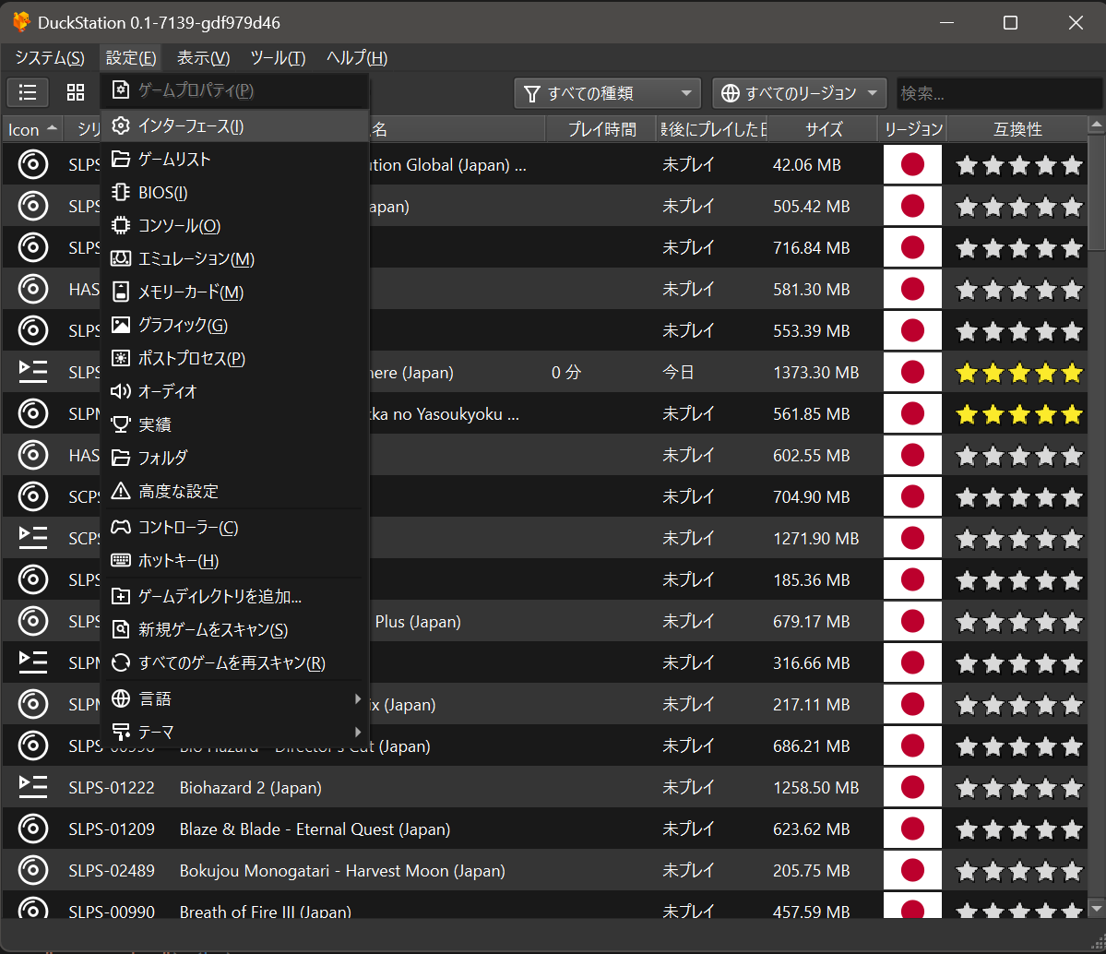Screen dimensions: 1106x954
Task: Click the add game directory (ゲームディレクトリを追加) icon
Action: click(121, 596)
